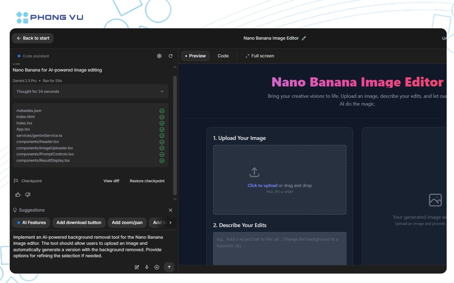Toggle the Full screen preview mode
The height and width of the screenshot is (283, 454).
(x=259, y=56)
